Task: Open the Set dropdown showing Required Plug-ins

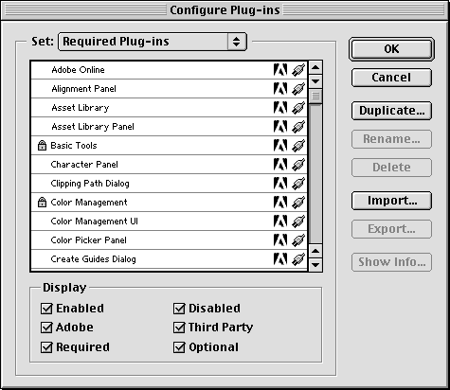Action: coord(153,42)
